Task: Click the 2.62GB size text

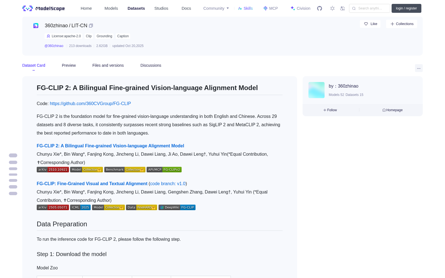Action: point(102,46)
